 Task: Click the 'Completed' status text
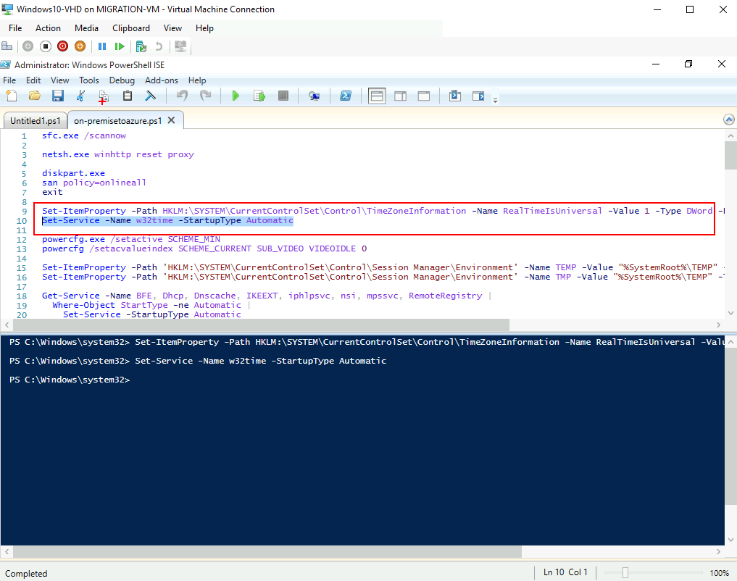click(26, 574)
